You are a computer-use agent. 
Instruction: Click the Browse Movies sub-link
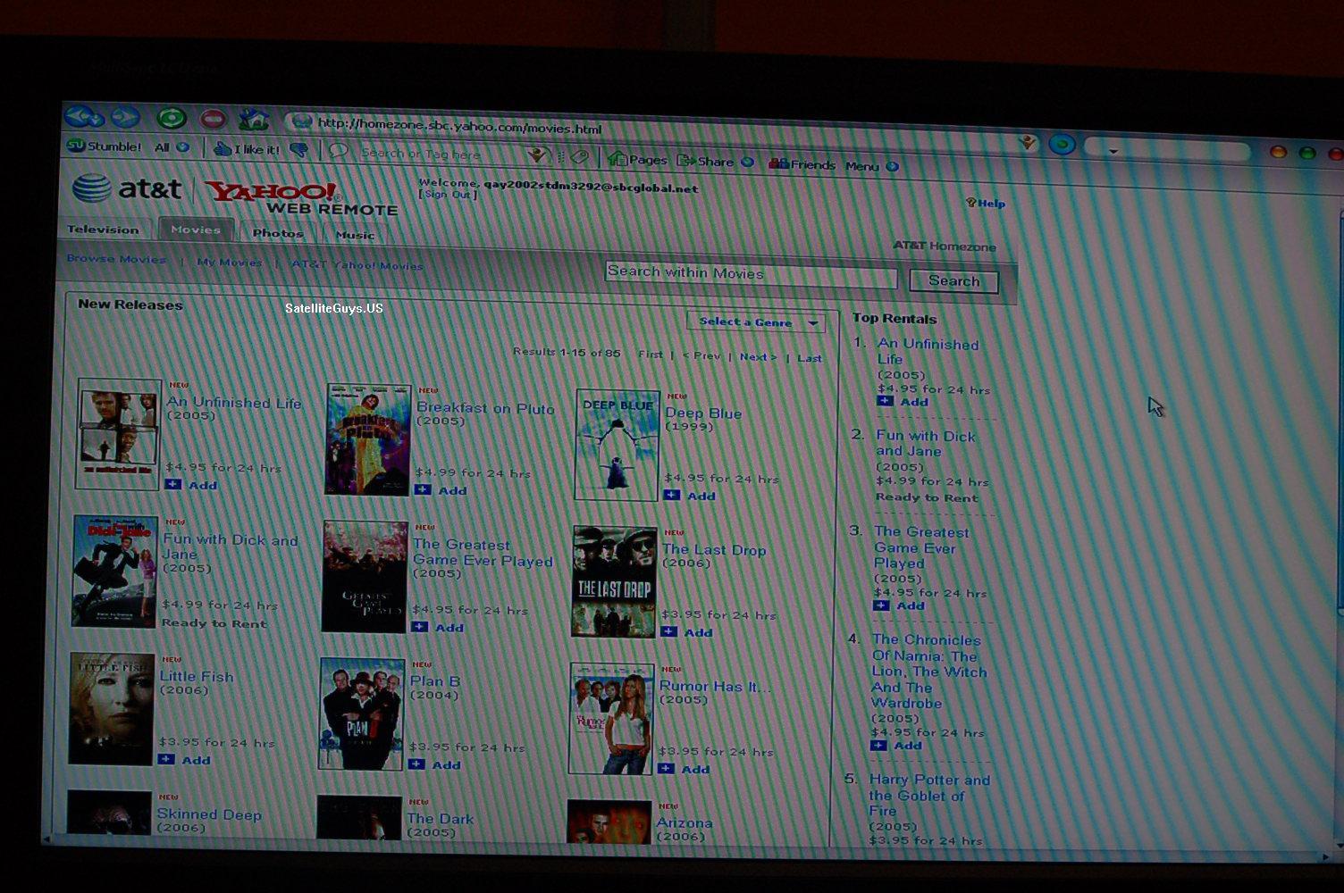(116, 259)
